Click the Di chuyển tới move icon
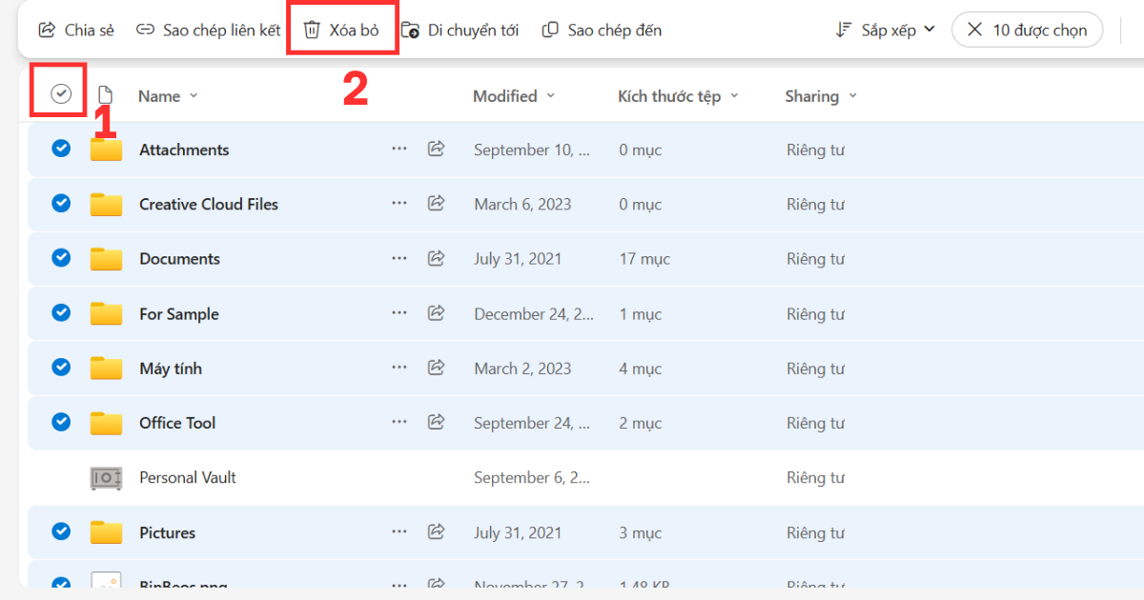 (x=410, y=30)
